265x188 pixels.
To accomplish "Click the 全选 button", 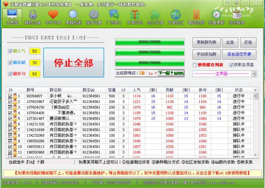I will [230, 43].
